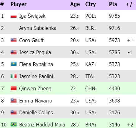This screenshot has width=136, height=128.
Task: Sort by the Player column header
Action: tap(18, 4)
